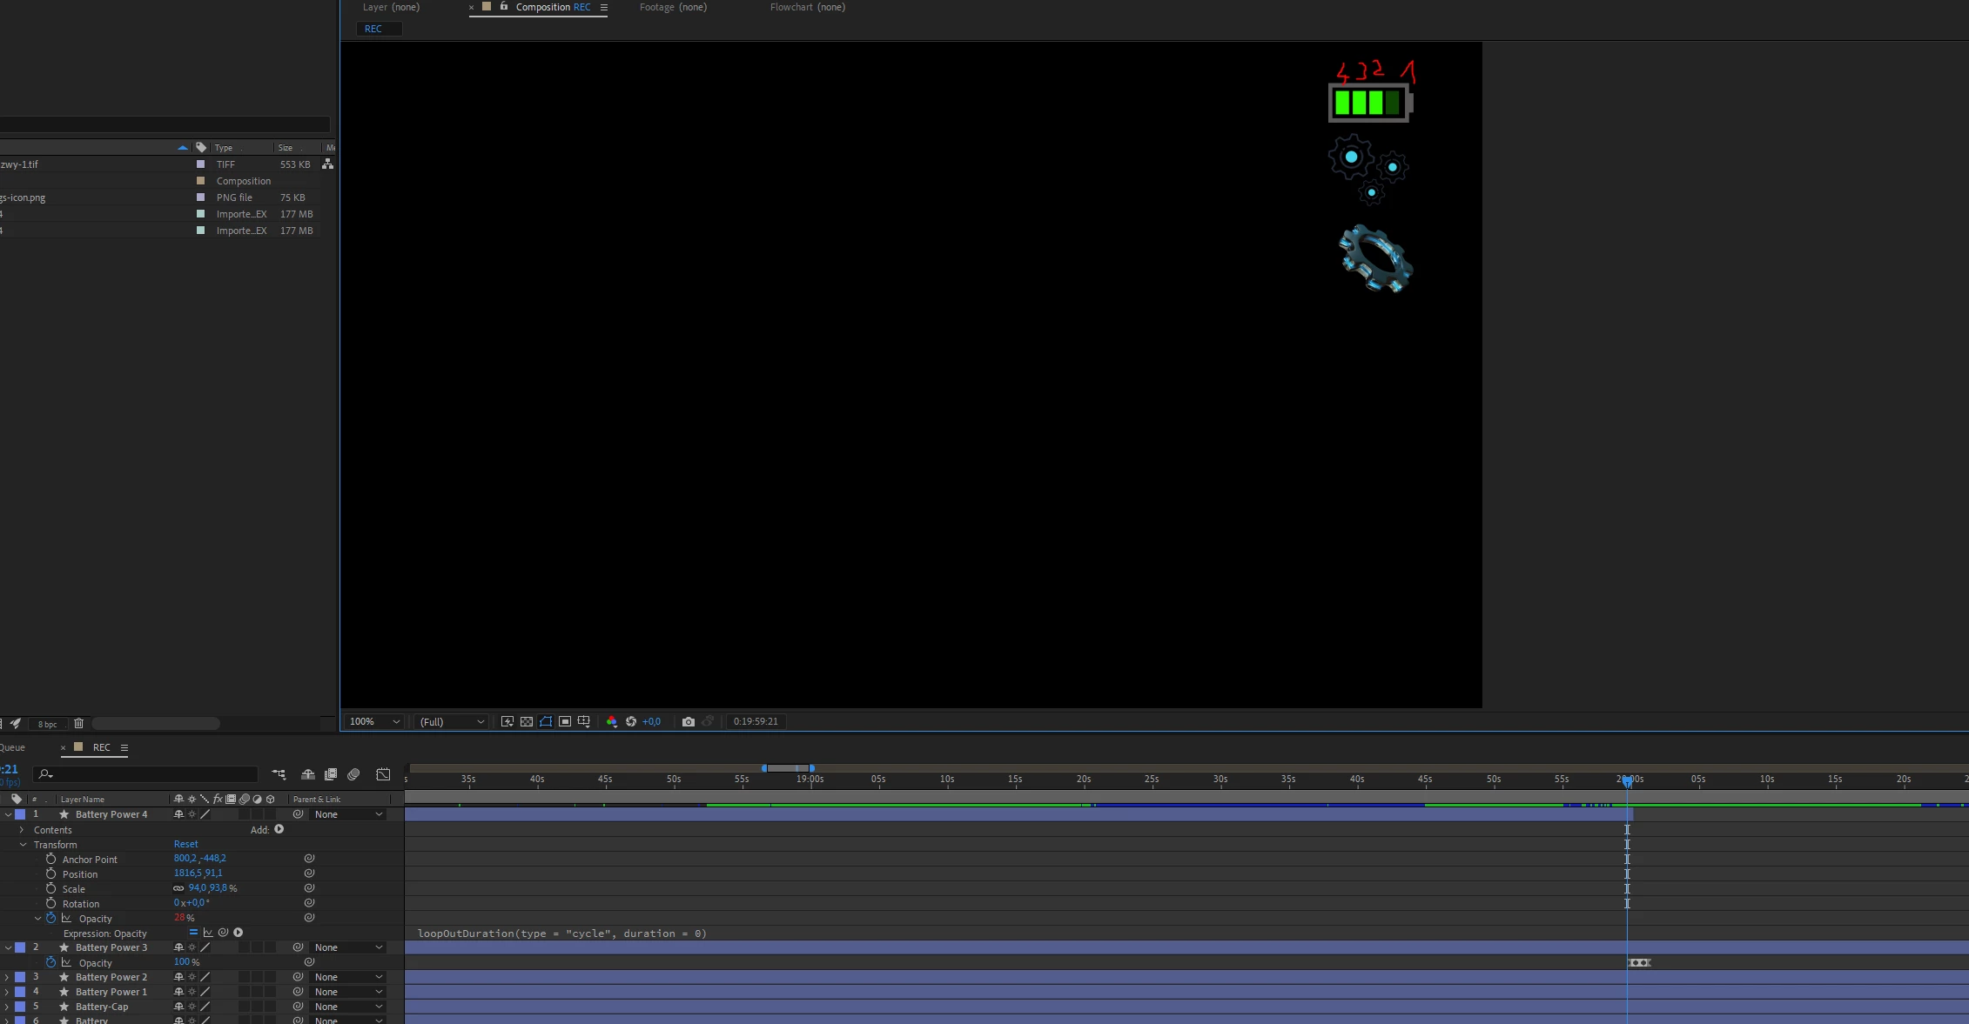Toggle shy switch on Battery Power 4
Viewport: 1969px width, 1024px height.
coord(178,815)
